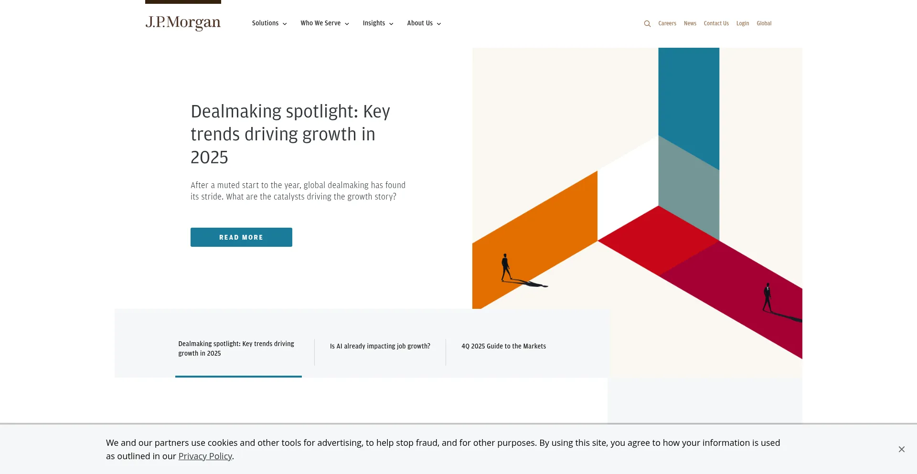Select the Global link
Image resolution: width=917 pixels, height=474 pixels.
[x=764, y=23]
